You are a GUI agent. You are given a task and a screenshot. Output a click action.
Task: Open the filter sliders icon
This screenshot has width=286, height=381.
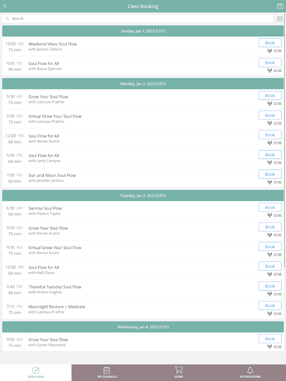(x=279, y=19)
